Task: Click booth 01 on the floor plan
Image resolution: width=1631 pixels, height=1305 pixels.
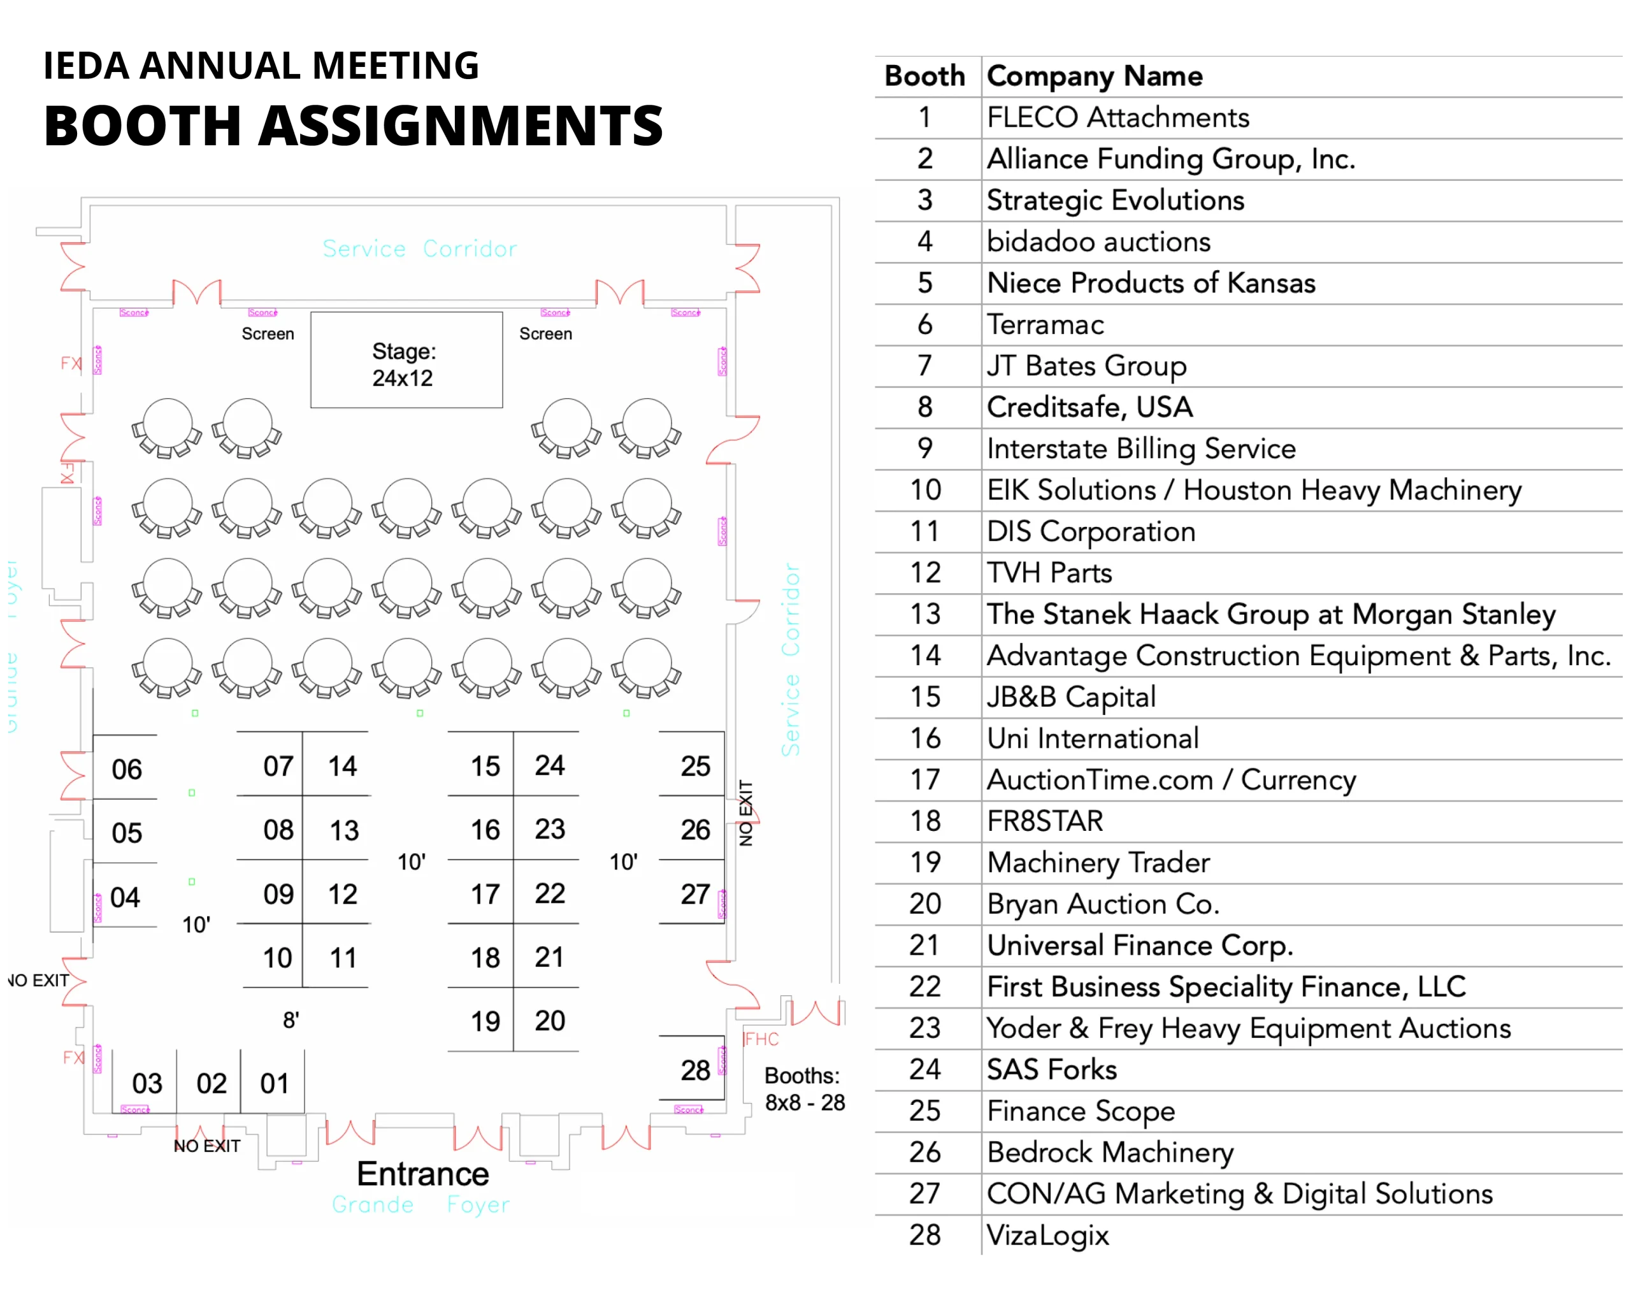Action: [274, 1083]
